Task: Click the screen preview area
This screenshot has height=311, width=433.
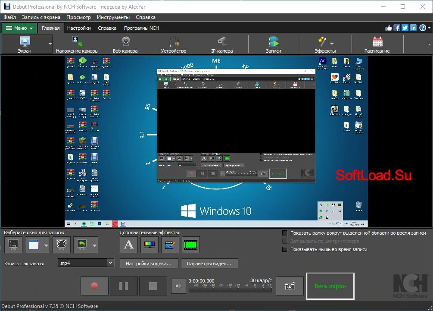Action: pos(216,141)
